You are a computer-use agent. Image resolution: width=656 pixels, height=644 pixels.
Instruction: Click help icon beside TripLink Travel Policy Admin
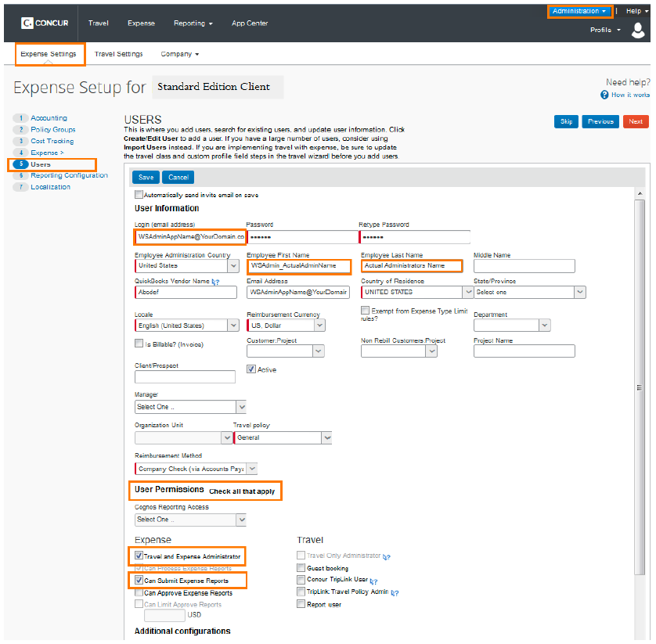click(395, 593)
